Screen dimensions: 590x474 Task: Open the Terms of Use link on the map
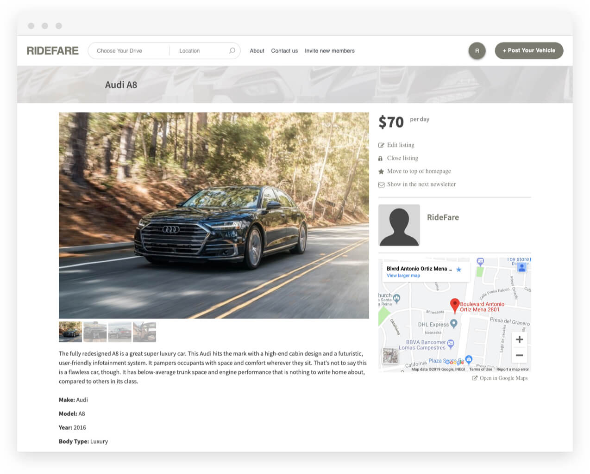click(480, 369)
